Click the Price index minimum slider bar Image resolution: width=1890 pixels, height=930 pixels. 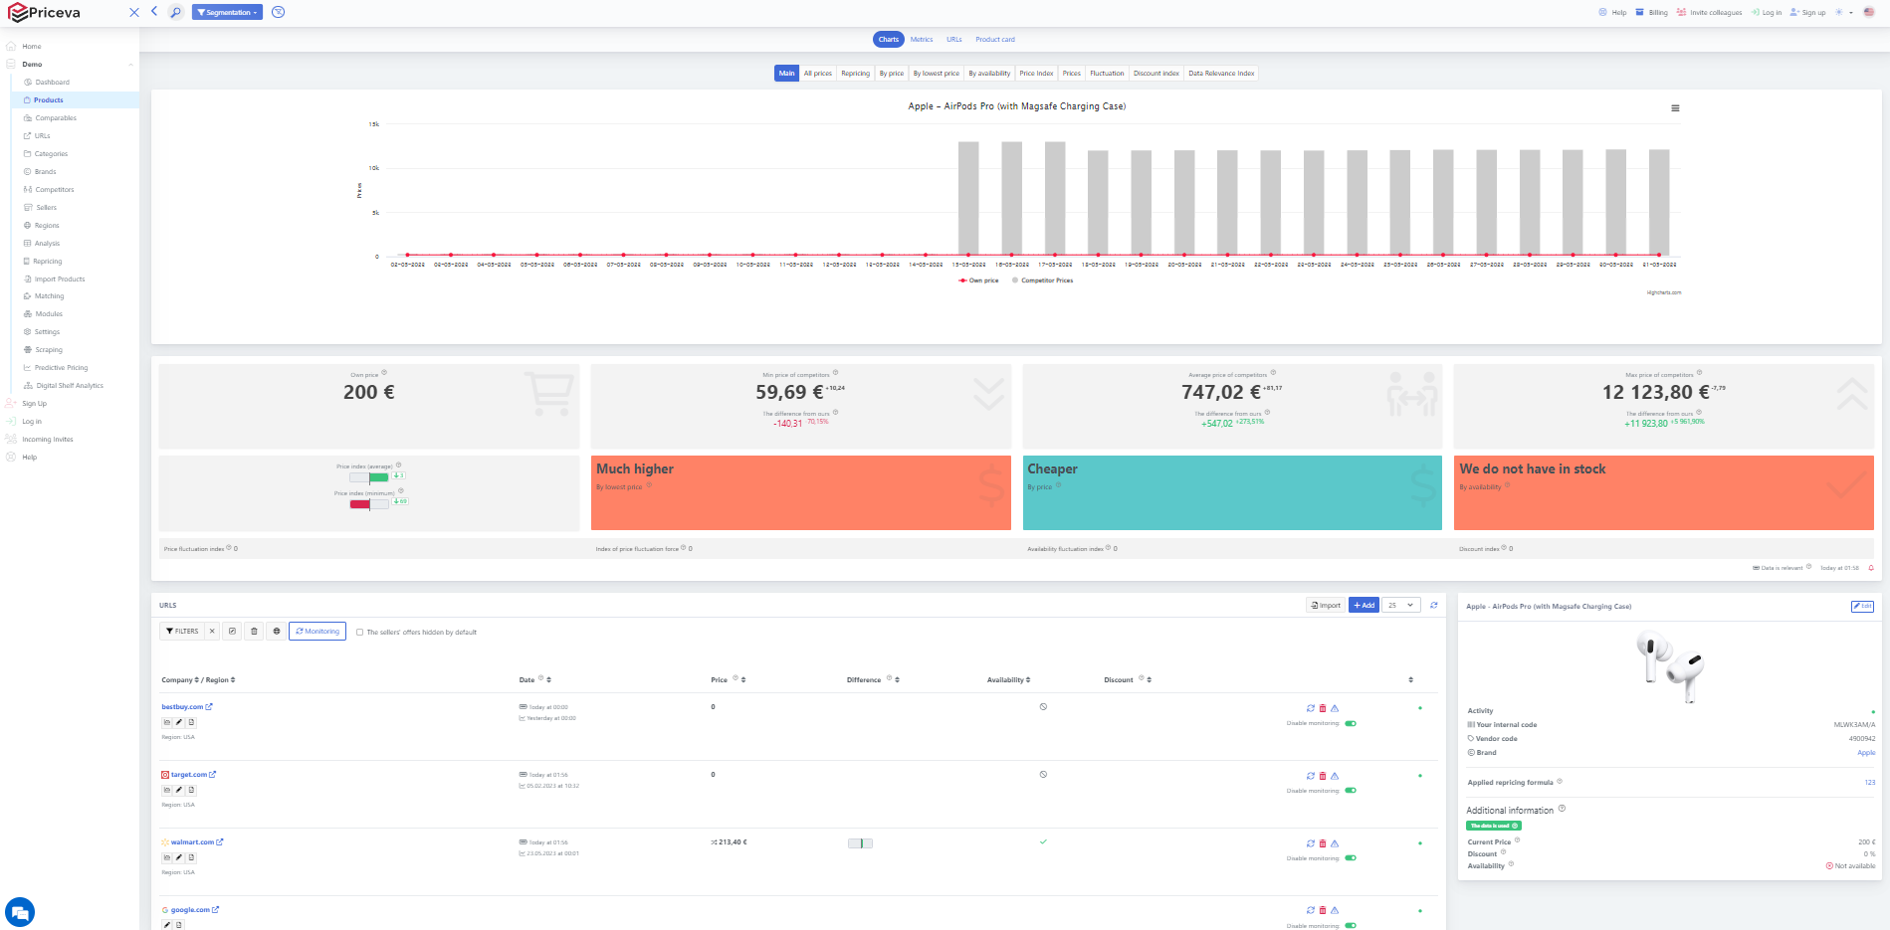pyautogui.click(x=368, y=503)
